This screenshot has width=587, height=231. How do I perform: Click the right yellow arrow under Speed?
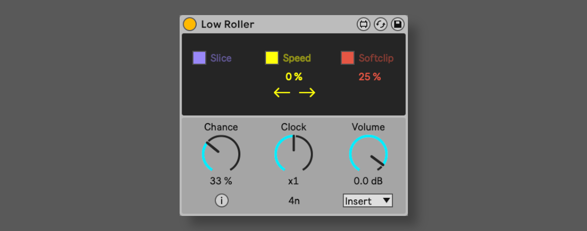pos(307,92)
